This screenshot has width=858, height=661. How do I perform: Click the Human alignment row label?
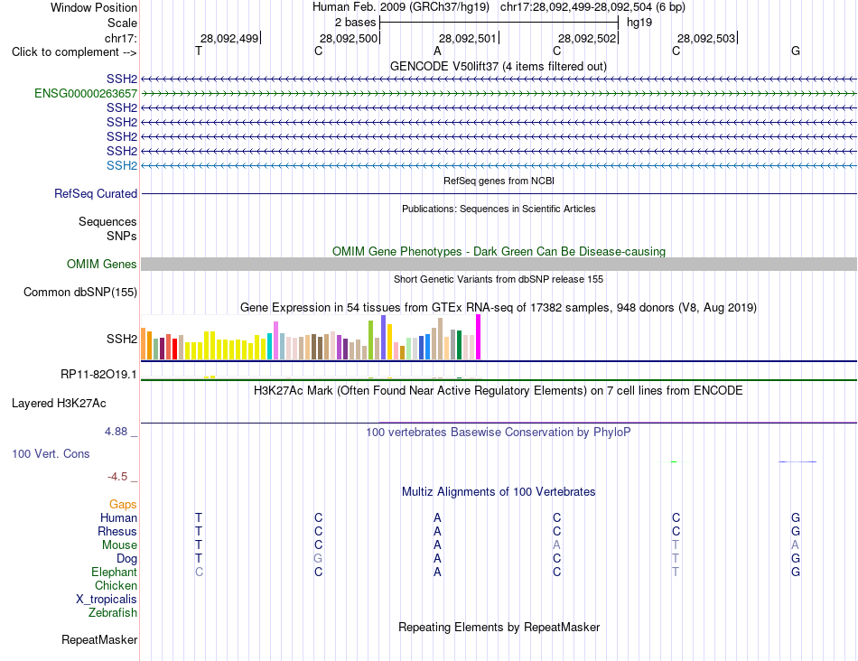(x=118, y=517)
